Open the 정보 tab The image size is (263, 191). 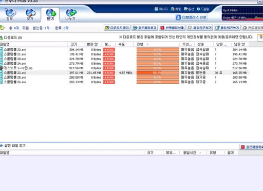coord(10,14)
